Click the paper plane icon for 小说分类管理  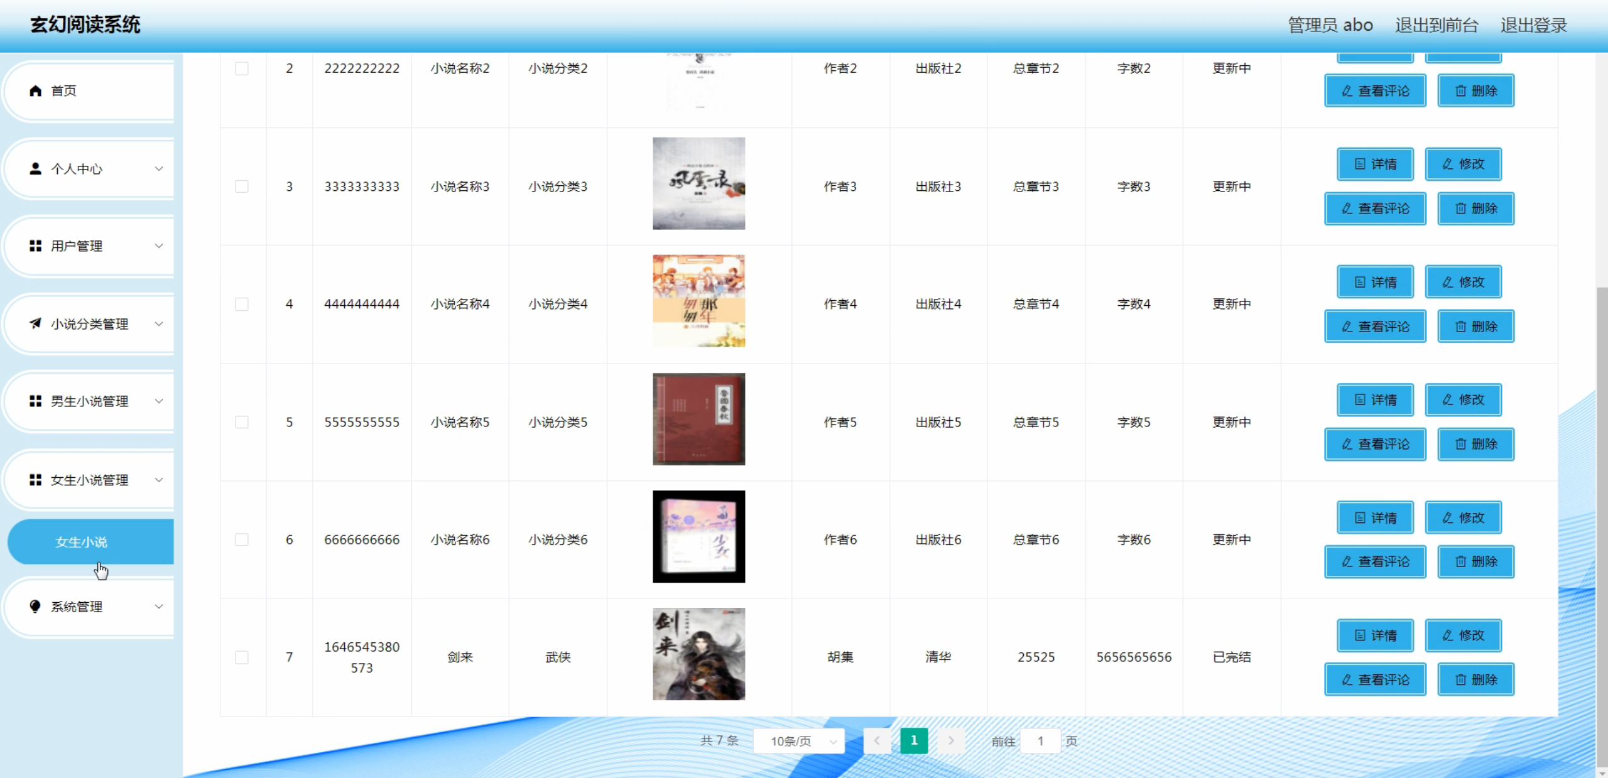pyautogui.click(x=36, y=324)
